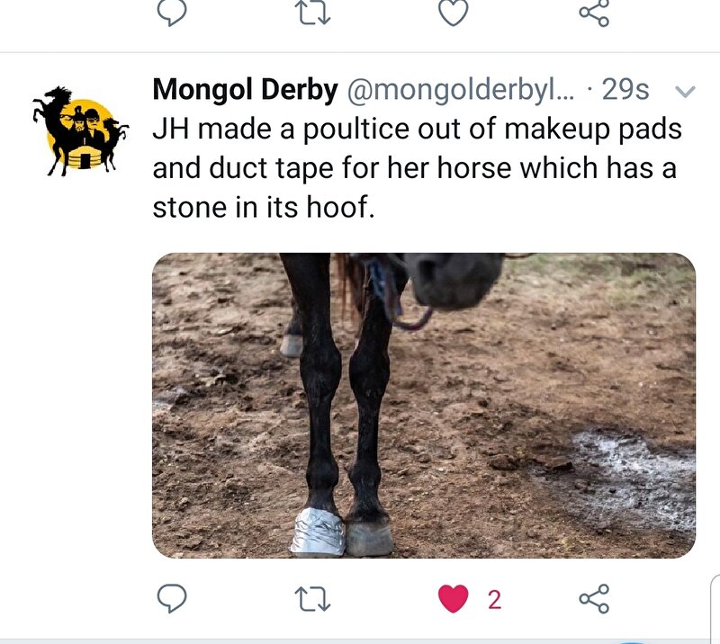
Task: Expand tweet options with down chevron
Action: [x=685, y=92]
